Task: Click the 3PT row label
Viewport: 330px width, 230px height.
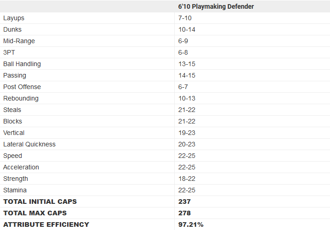Action: pyautogui.click(x=9, y=52)
